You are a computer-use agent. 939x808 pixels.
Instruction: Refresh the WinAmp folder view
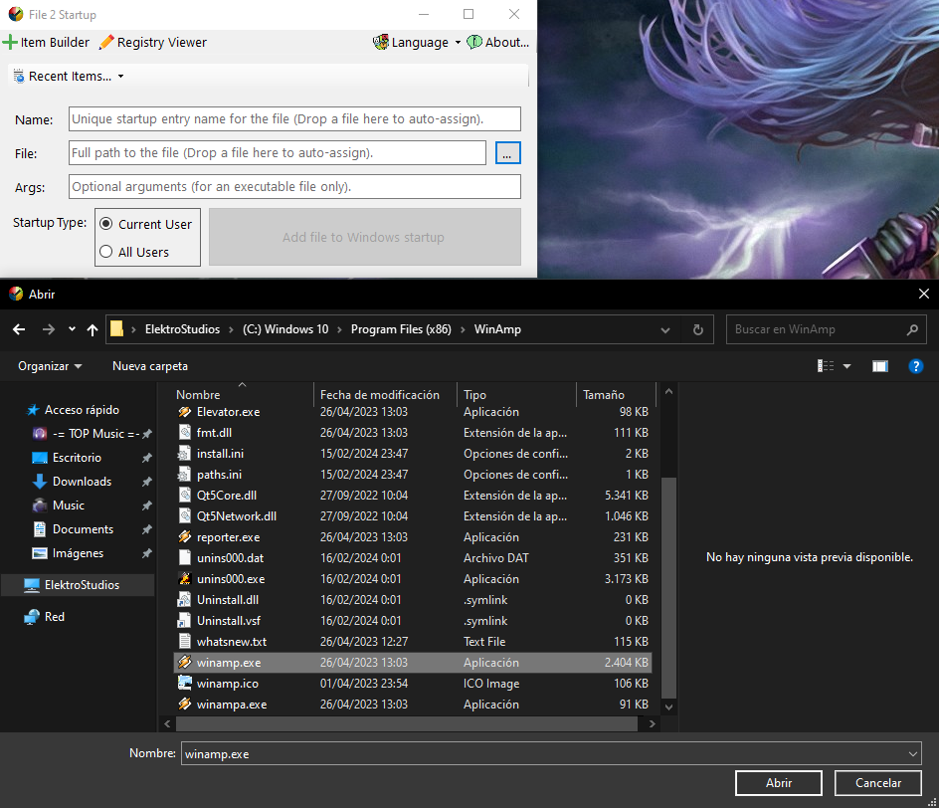(697, 330)
